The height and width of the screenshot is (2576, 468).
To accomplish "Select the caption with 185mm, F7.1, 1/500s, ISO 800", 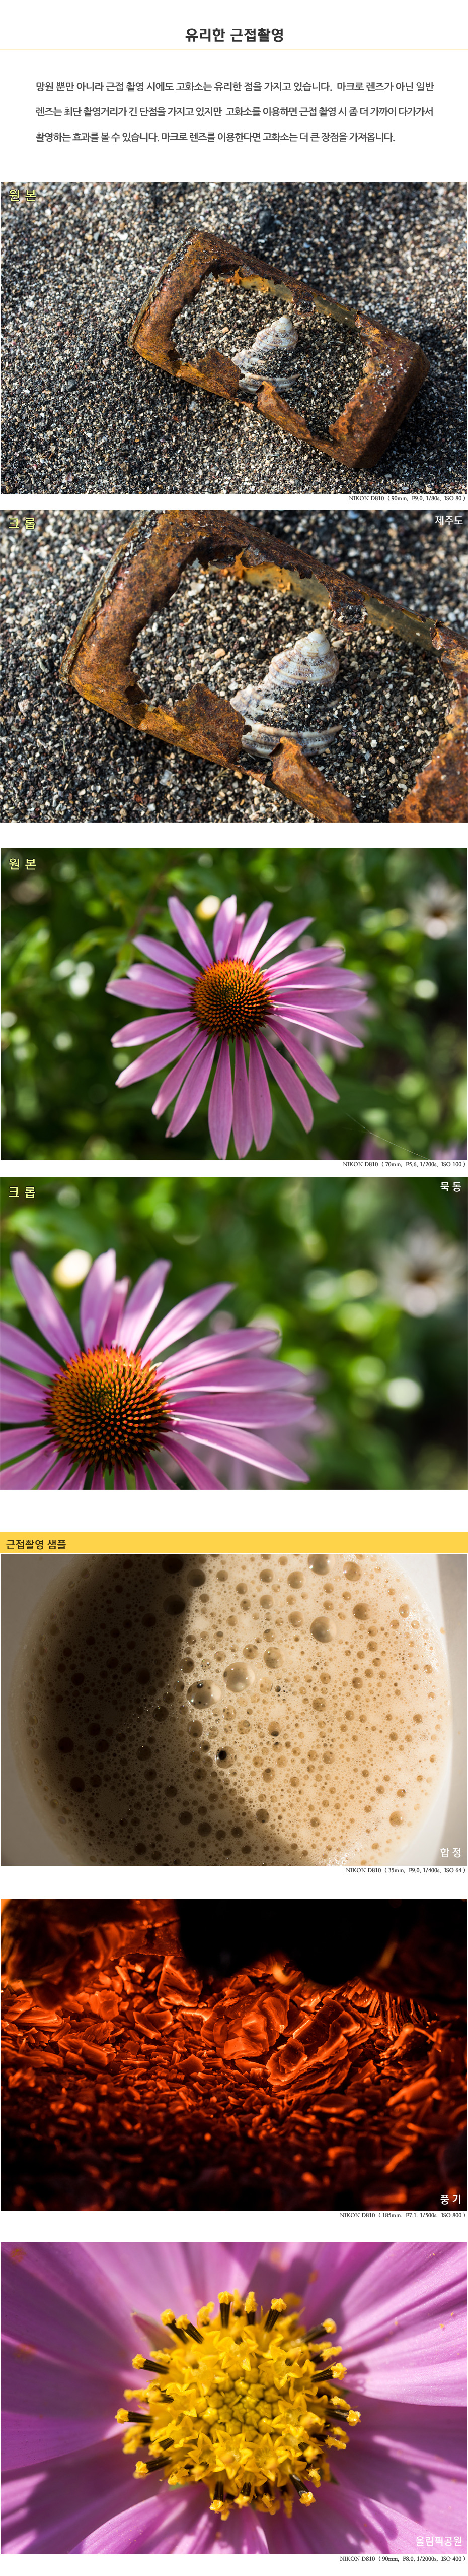I will [402, 2215].
